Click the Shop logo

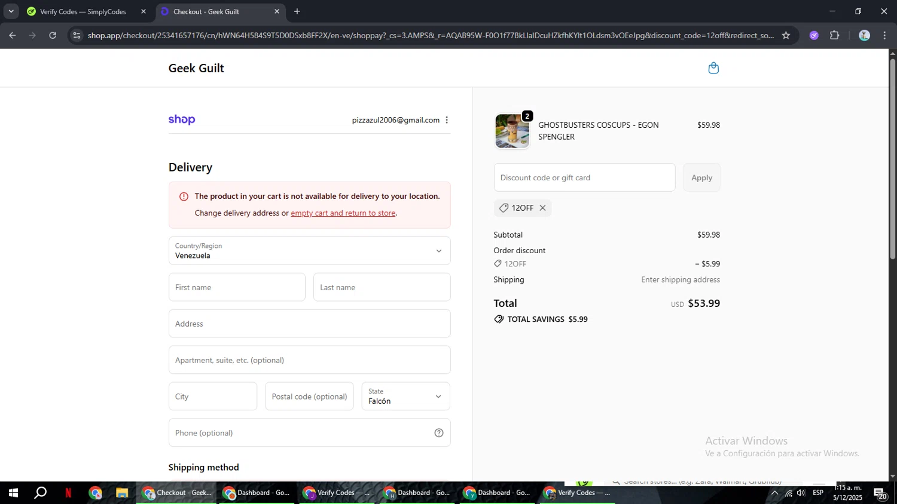[182, 119]
